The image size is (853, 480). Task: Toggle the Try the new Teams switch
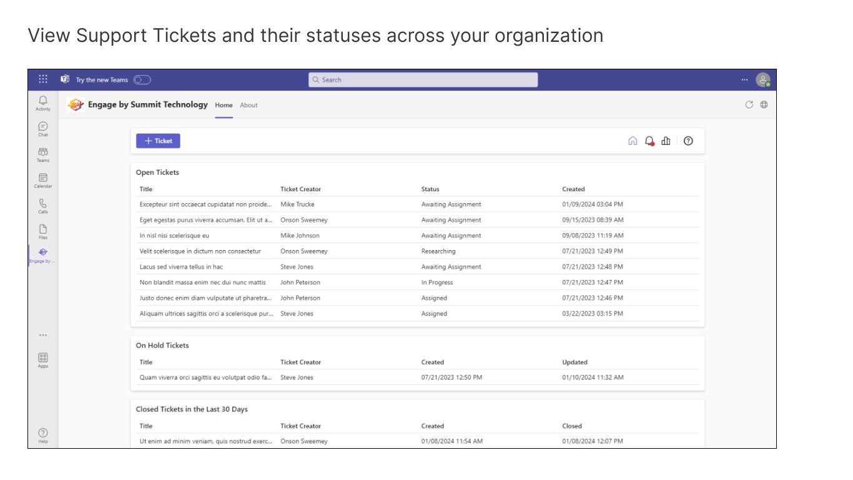(x=142, y=80)
